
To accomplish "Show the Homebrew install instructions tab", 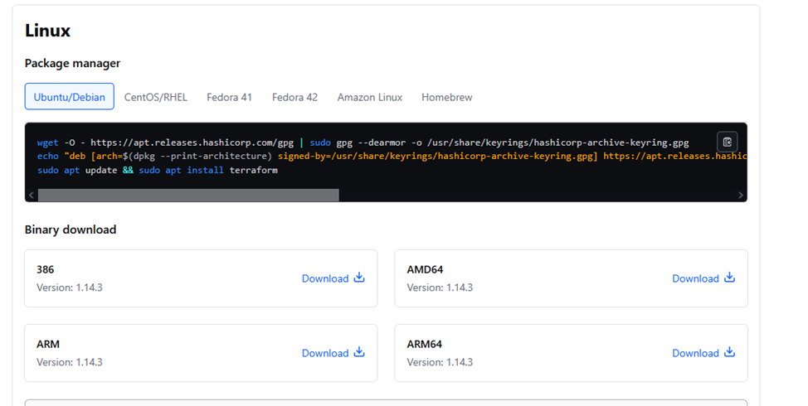I will 446,97.
